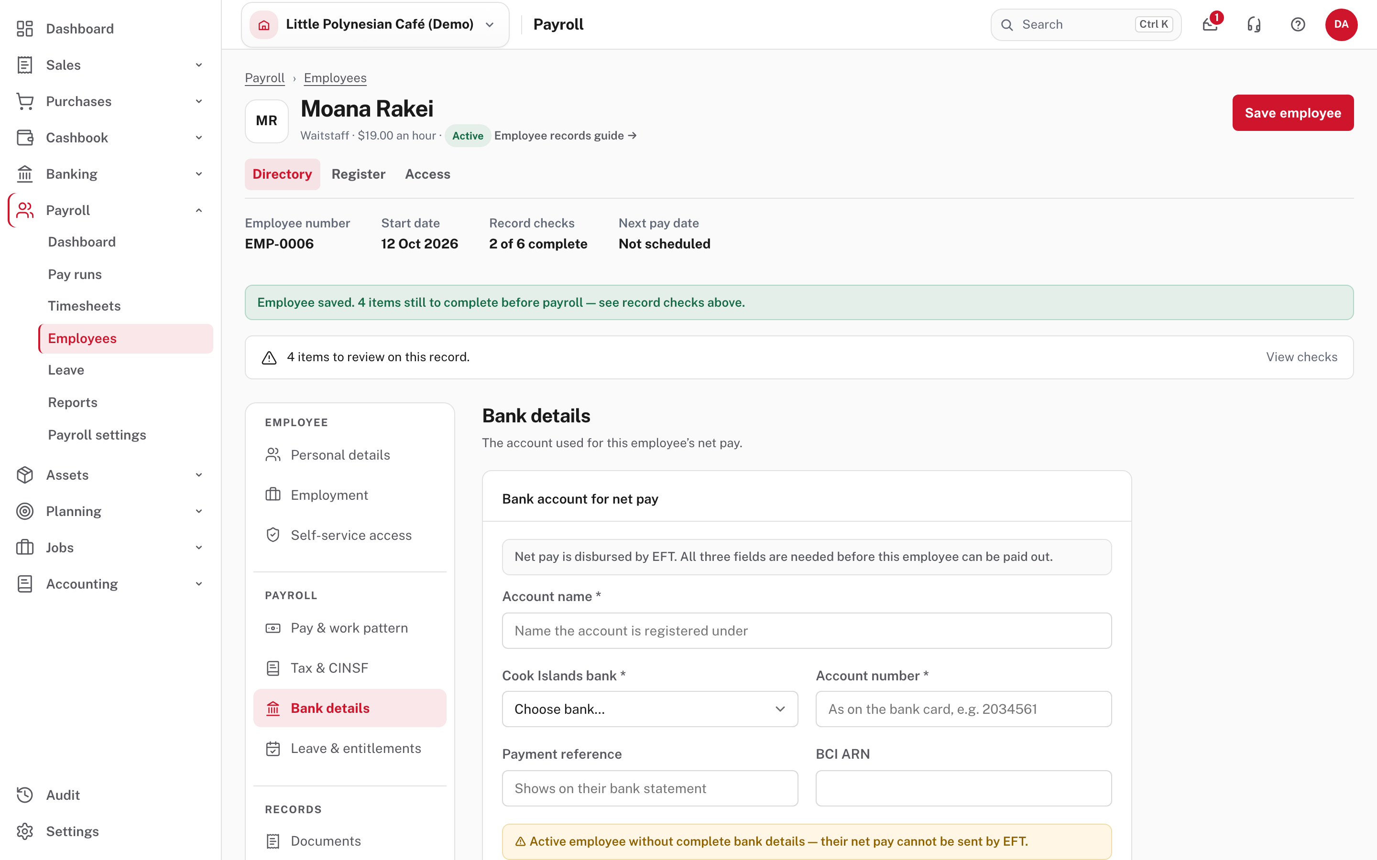Click the Save employee button
Image resolution: width=1377 pixels, height=860 pixels.
click(1293, 113)
